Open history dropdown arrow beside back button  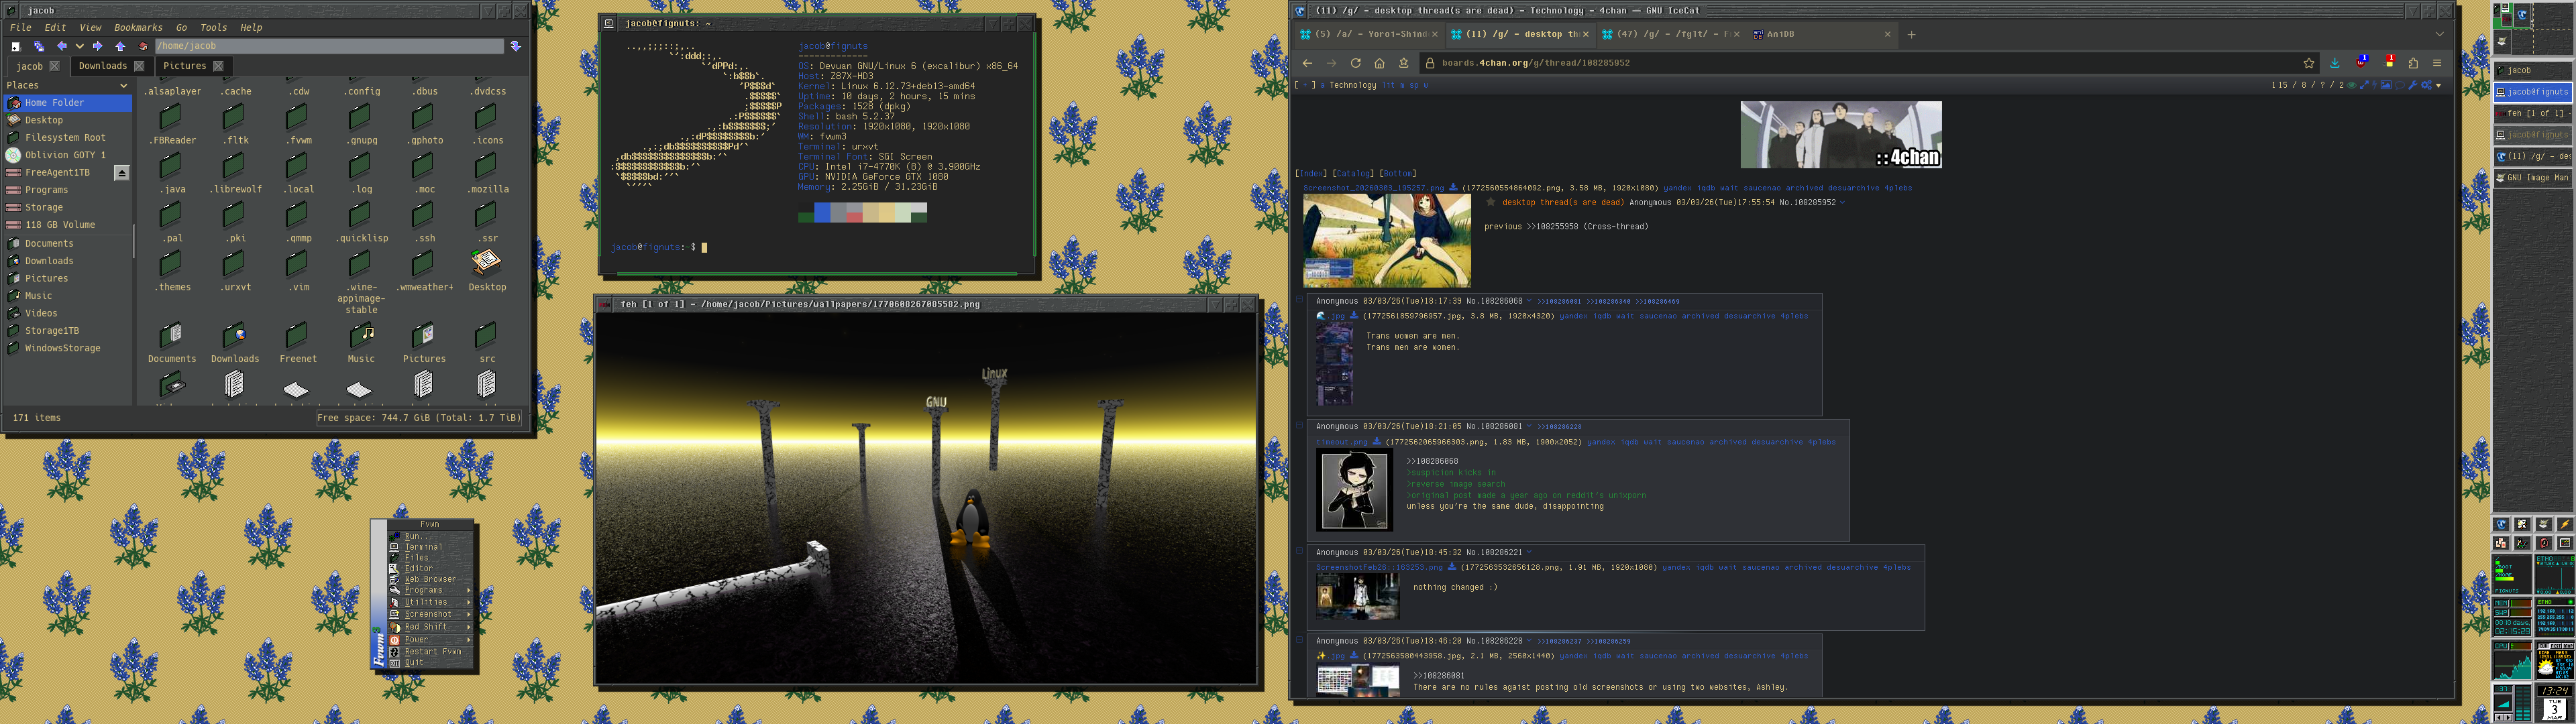click(x=79, y=46)
